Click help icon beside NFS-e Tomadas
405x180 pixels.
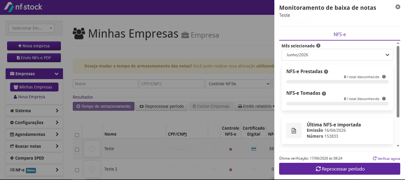pos(324,93)
